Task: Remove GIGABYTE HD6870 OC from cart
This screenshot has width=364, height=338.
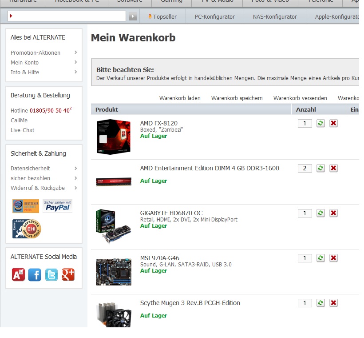Action: pos(333,213)
